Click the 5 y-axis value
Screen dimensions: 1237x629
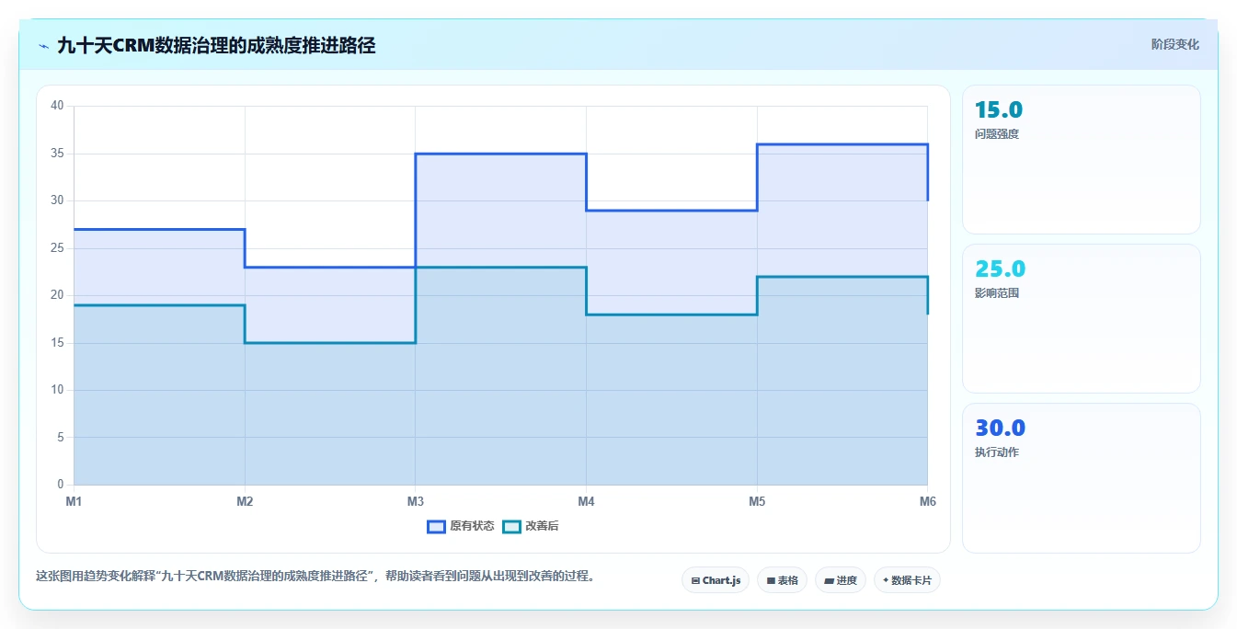coord(61,438)
